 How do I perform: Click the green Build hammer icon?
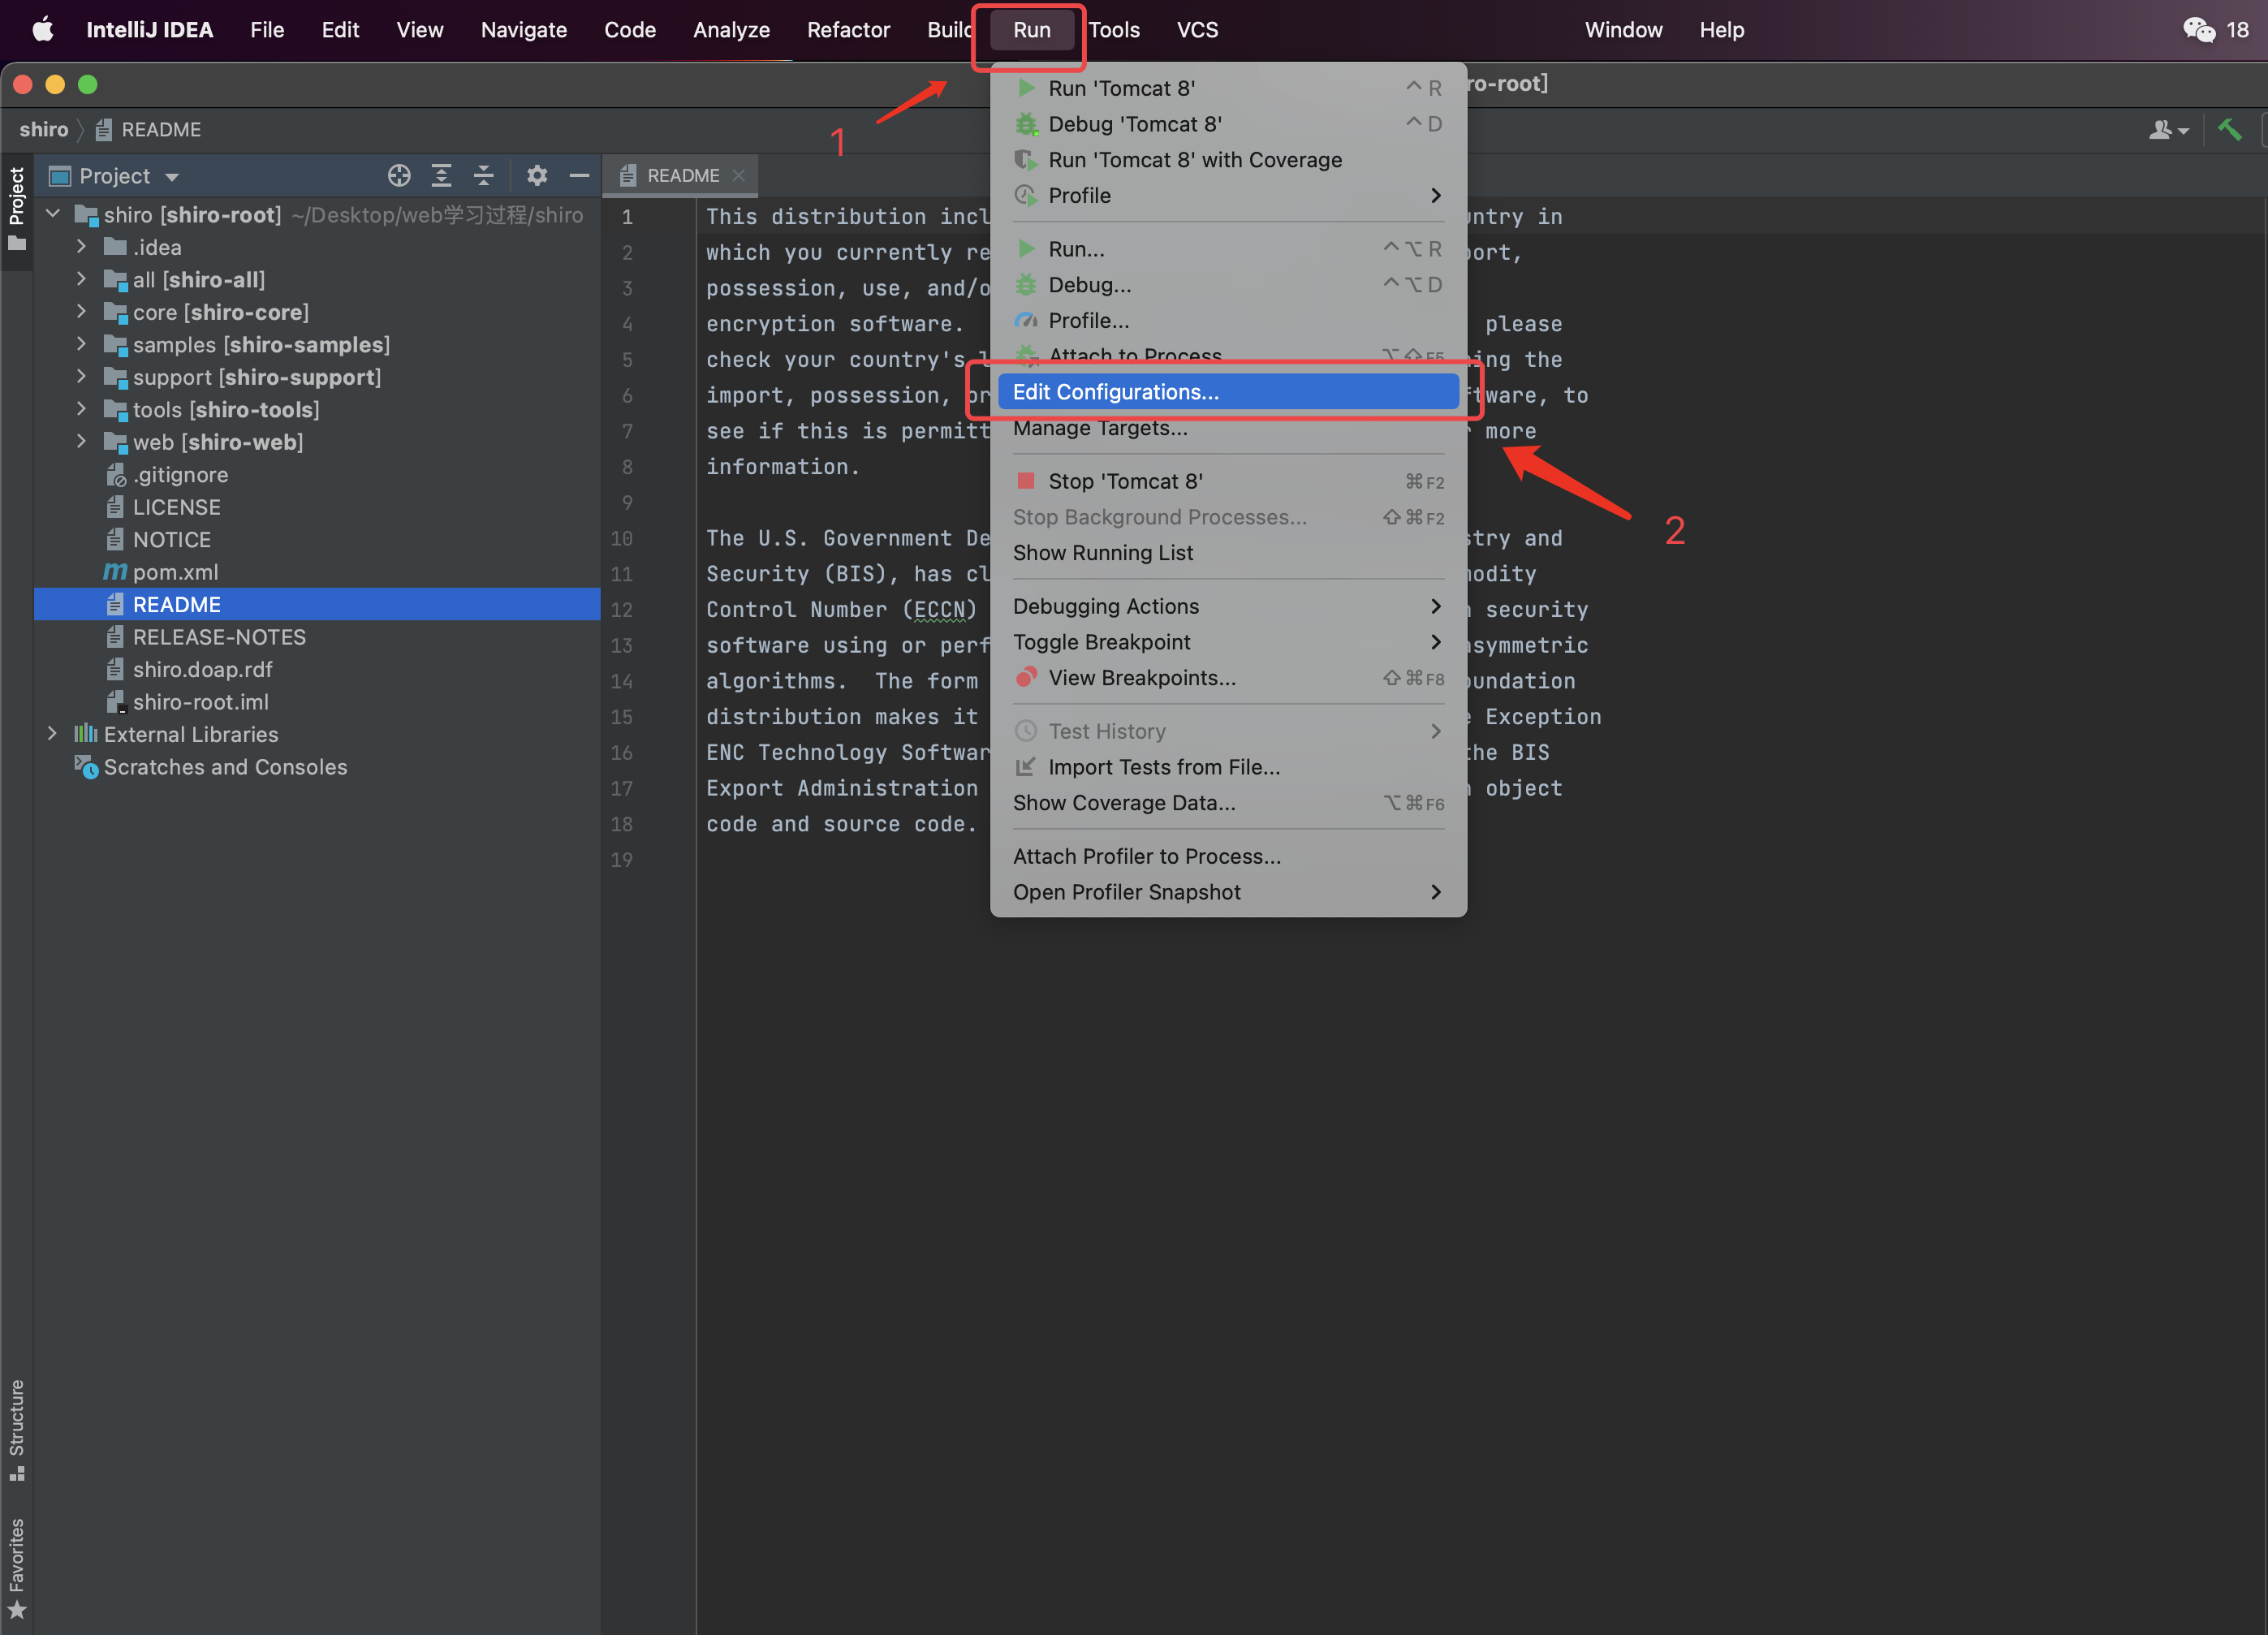[2229, 129]
